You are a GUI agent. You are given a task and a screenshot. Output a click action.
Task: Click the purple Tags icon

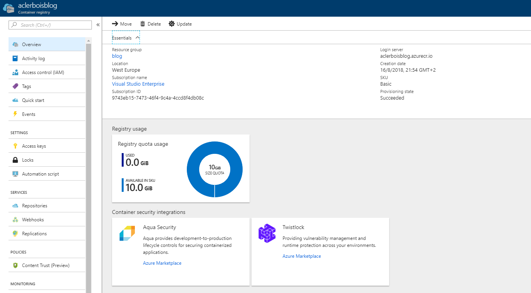coord(15,86)
